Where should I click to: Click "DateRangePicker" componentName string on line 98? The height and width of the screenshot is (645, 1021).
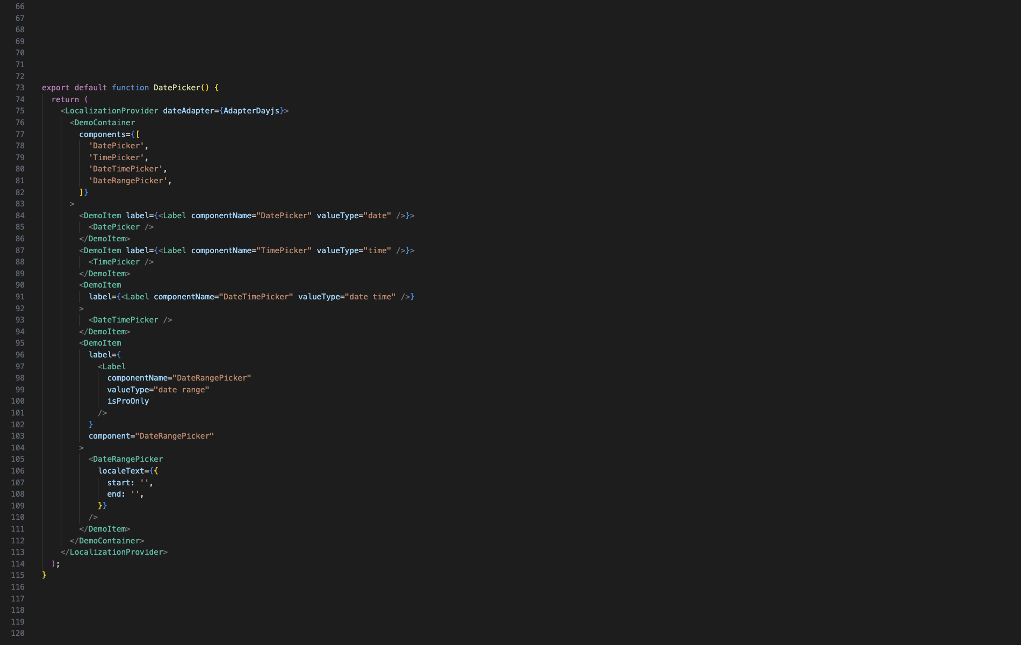tap(212, 378)
